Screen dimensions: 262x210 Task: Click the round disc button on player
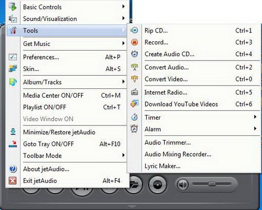157,184
